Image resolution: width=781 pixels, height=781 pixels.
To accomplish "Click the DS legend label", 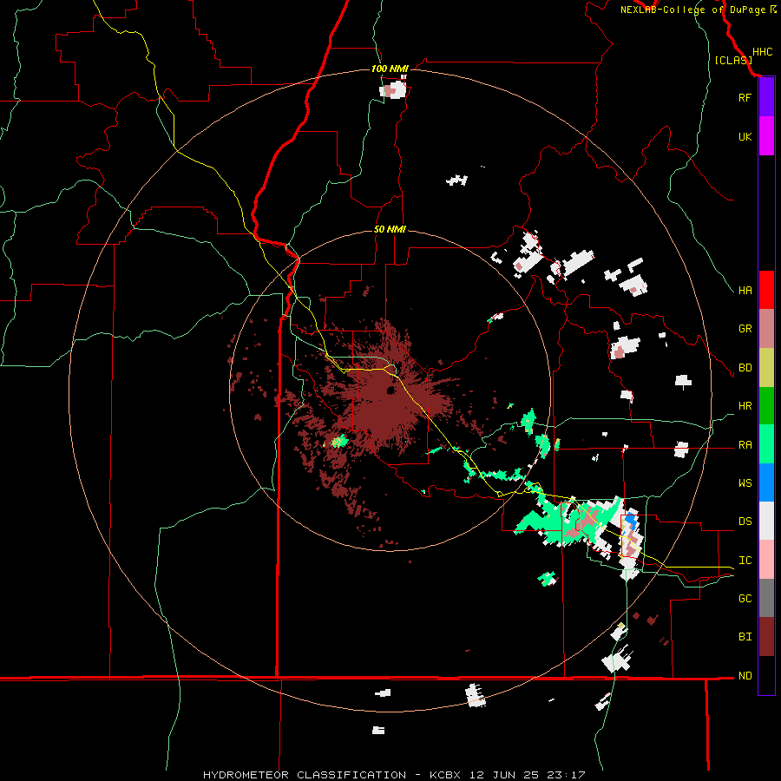I will 745,522.
